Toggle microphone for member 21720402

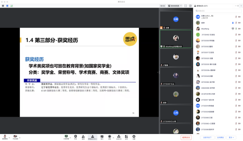pos(236,34)
